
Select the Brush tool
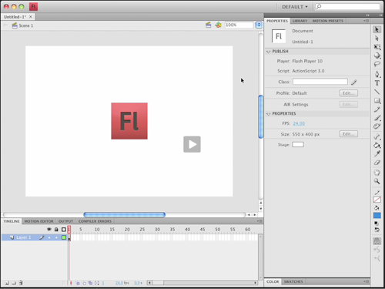(377, 118)
